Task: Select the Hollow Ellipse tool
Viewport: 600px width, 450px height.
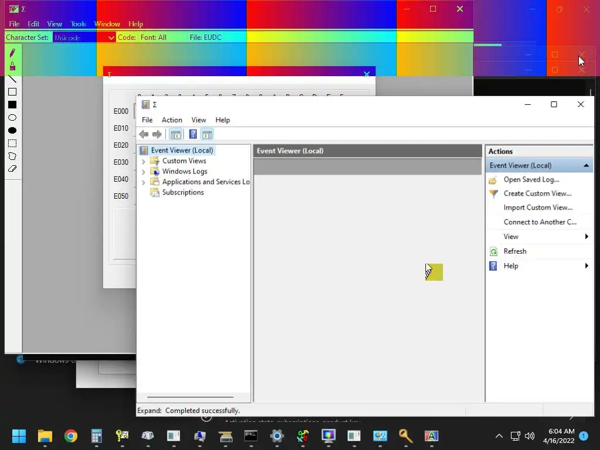Action: [x=12, y=117]
